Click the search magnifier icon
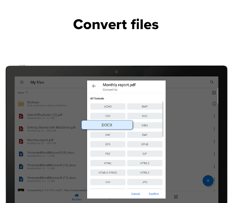The image size is (232, 203). [x=212, y=82]
